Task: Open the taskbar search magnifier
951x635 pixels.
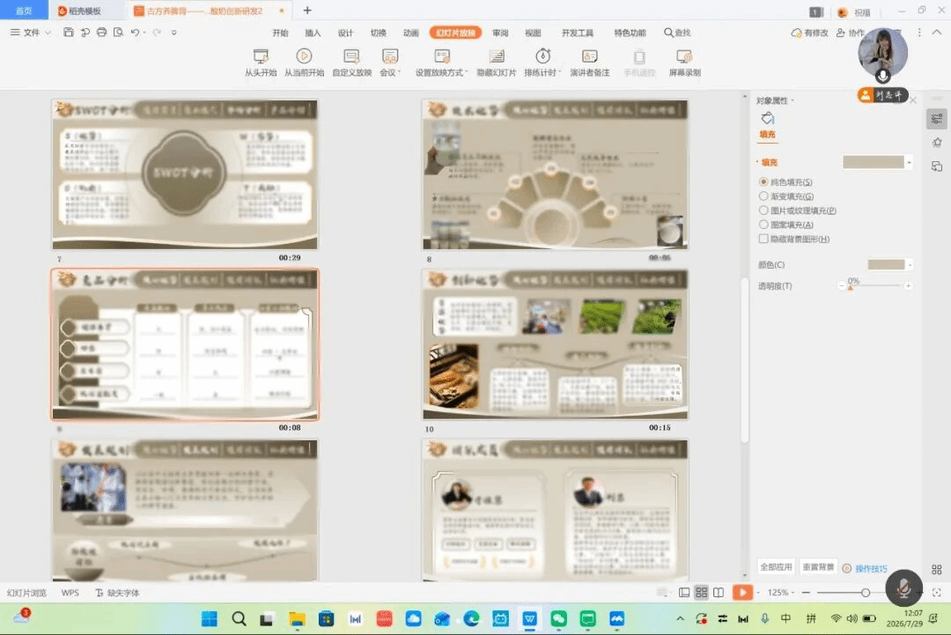Action: 239,618
